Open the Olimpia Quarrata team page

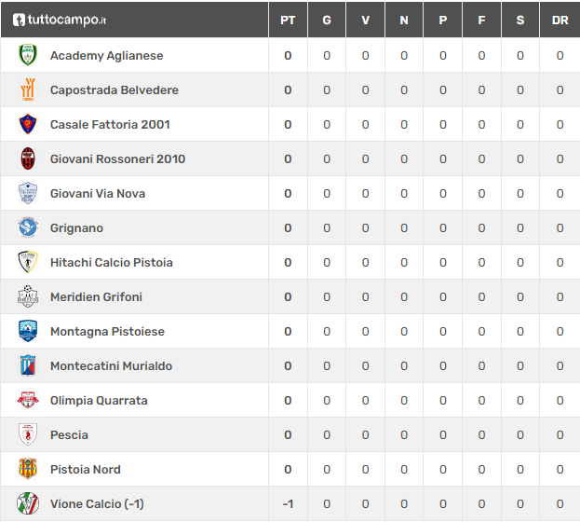coord(99,401)
